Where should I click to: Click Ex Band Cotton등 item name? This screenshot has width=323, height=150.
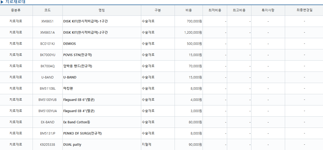tap(77, 122)
